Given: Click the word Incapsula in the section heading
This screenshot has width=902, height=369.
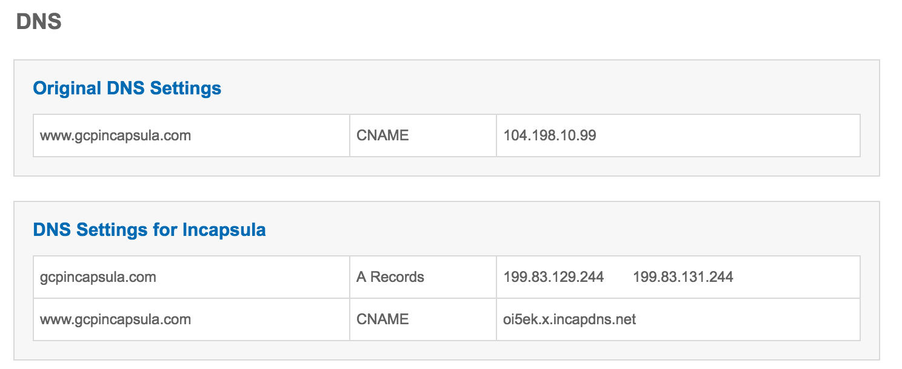Looking at the screenshot, I should (x=224, y=230).
